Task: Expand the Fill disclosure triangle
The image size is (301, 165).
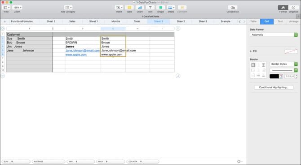Action: (x=251, y=51)
